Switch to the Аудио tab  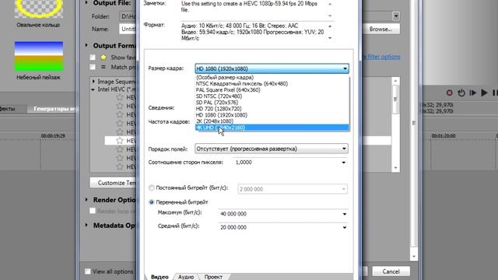pos(186,277)
